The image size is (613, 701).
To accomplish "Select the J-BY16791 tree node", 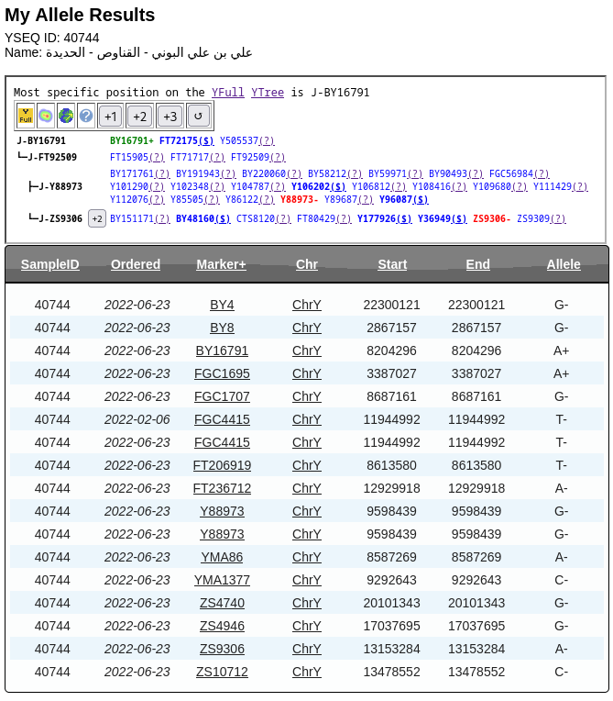I will [x=41, y=140].
